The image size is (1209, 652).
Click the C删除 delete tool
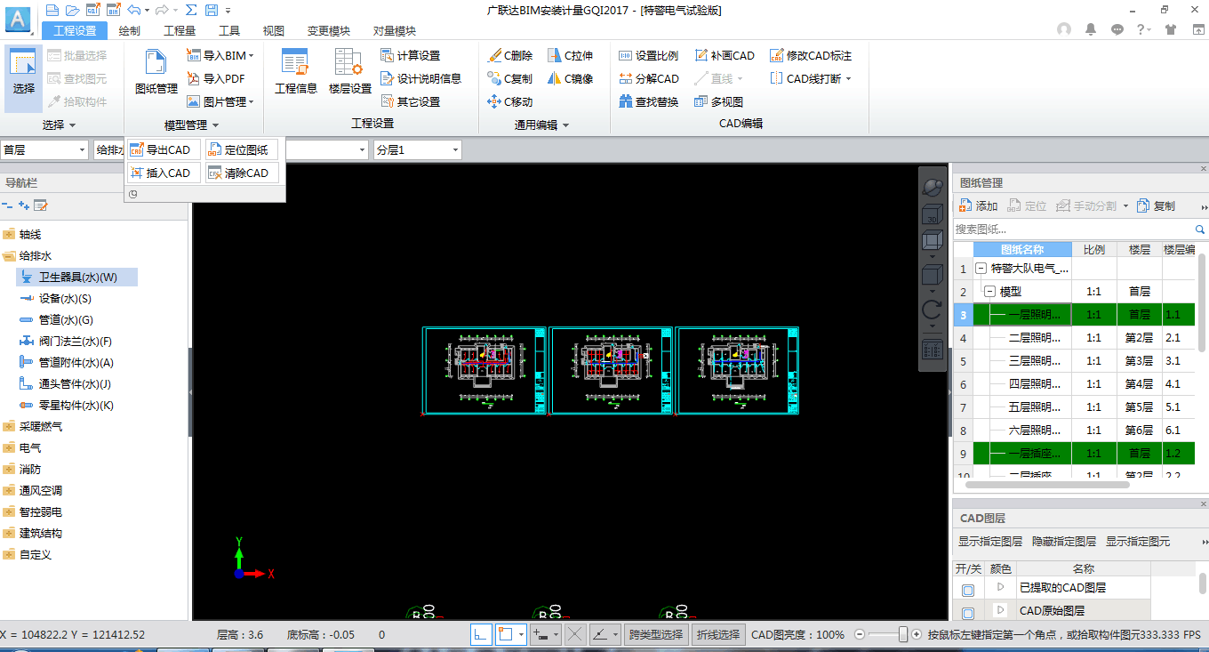click(510, 55)
